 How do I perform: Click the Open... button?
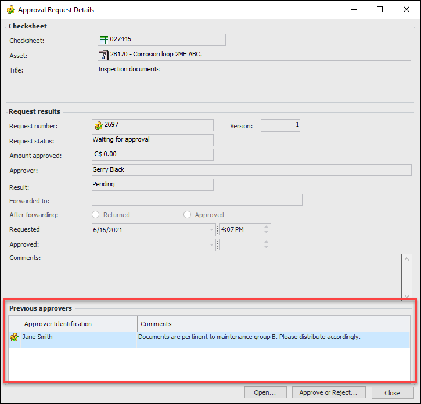pyautogui.click(x=265, y=393)
